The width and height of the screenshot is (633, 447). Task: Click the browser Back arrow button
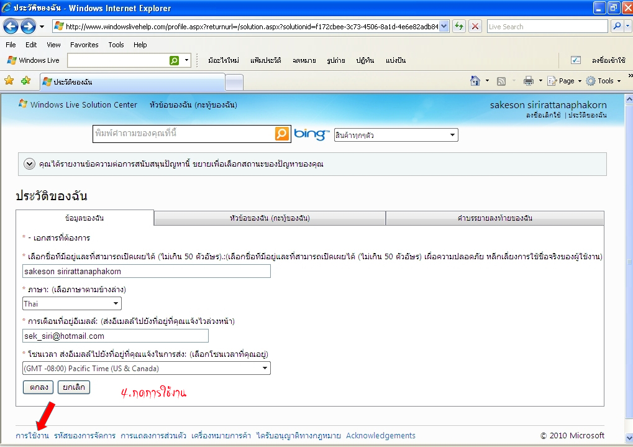(x=11, y=27)
